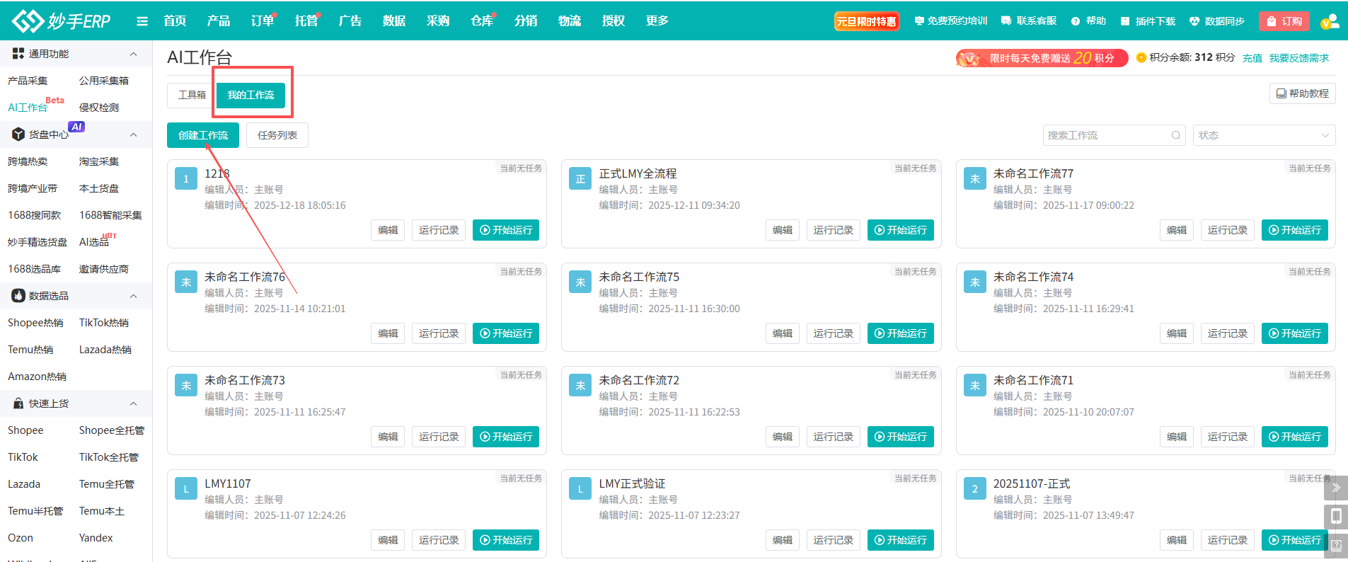1348x562 pixels.
Task: Open 插件下载 from the header
Action: (x=1148, y=21)
